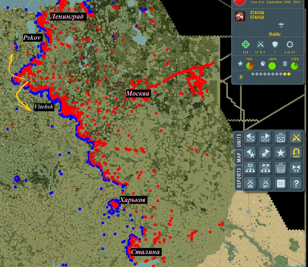
Task: Go to previous HQ star icon
Action: click(250, 153)
